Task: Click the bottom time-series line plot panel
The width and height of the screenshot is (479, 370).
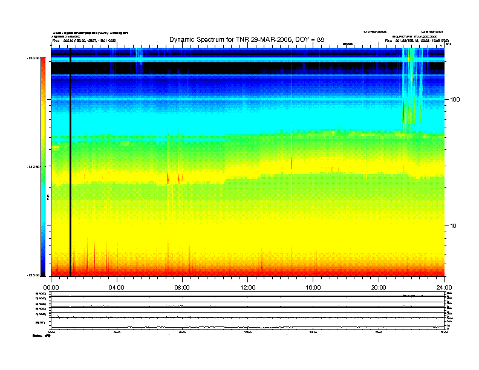Action: (x=247, y=310)
